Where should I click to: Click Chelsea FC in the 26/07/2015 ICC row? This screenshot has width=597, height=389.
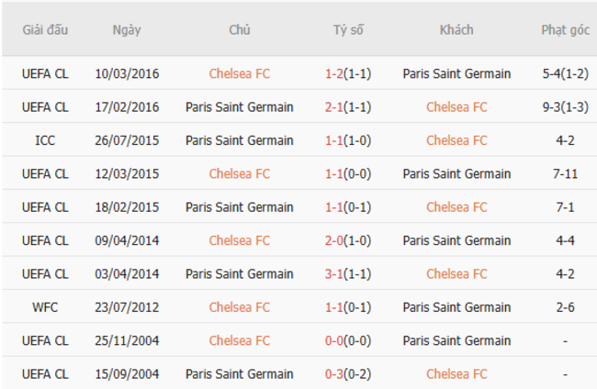tap(456, 140)
